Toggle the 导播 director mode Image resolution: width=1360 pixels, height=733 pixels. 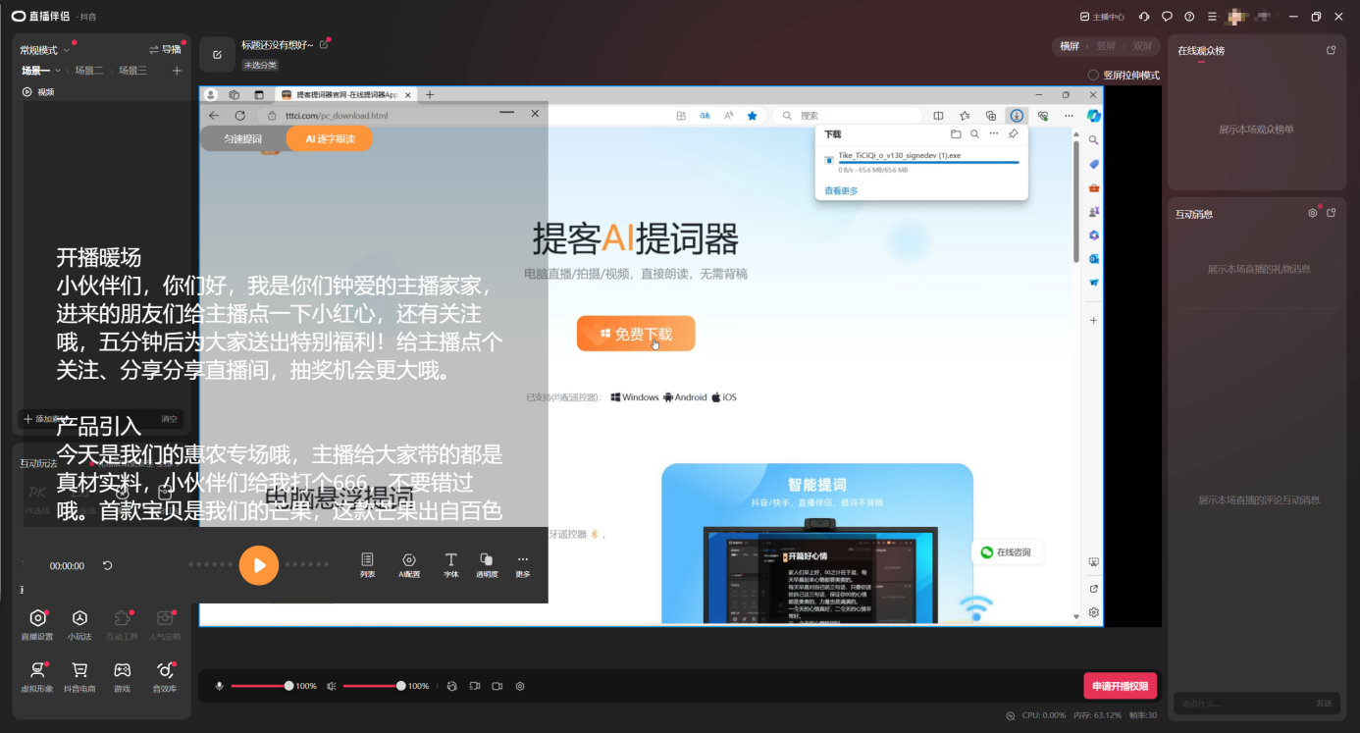point(165,49)
